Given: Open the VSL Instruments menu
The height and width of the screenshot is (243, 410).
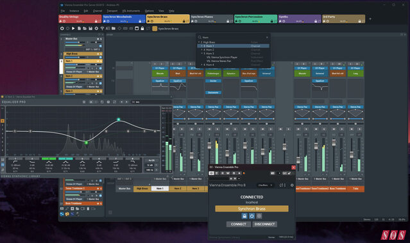Looking at the screenshot, I should tap(131, 11).
